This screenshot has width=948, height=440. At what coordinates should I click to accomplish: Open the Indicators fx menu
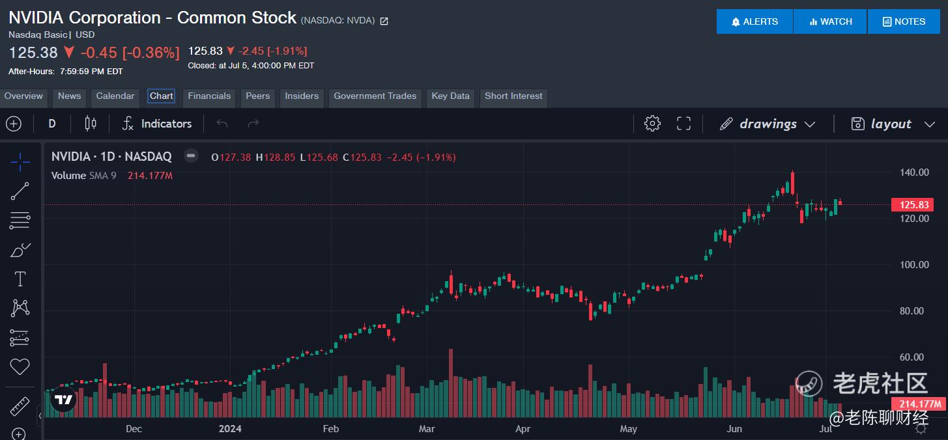point(157,124)
